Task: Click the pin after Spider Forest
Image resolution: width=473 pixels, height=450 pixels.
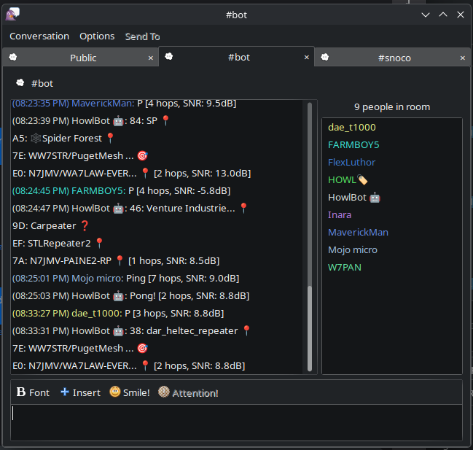Action: (x=110, y=139)
